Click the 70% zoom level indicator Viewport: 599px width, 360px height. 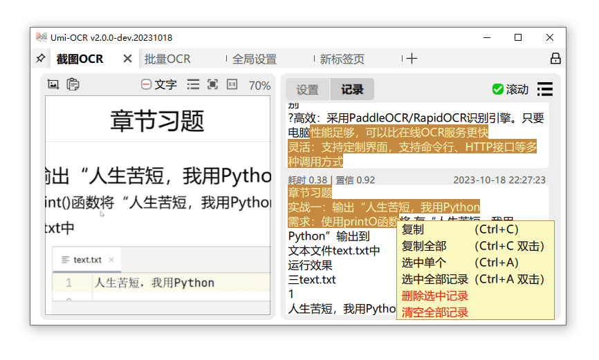click(259, 86)
